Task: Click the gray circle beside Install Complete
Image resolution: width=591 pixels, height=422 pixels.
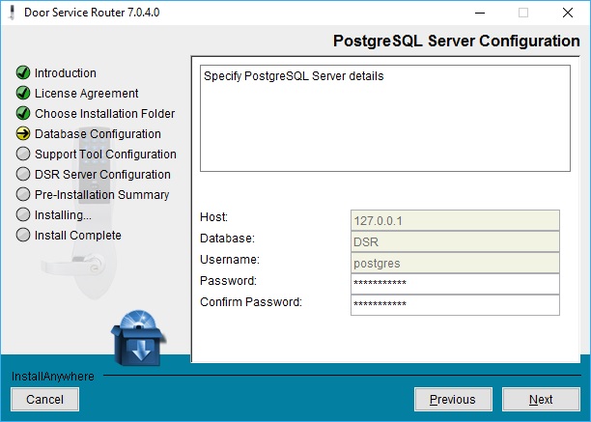Action: click(23, 235)
